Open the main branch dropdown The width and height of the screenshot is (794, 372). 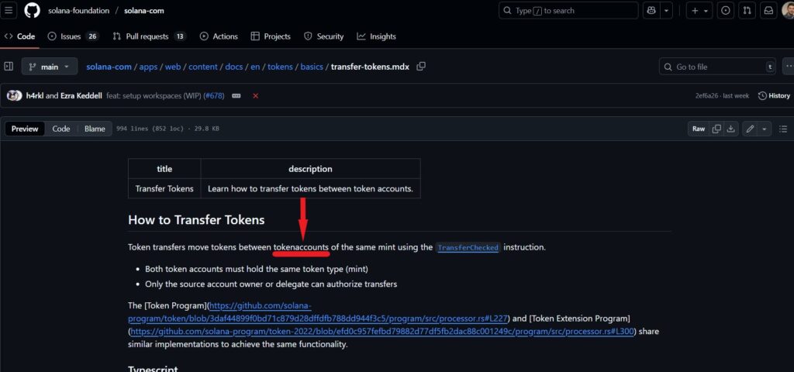pos(49,67)
